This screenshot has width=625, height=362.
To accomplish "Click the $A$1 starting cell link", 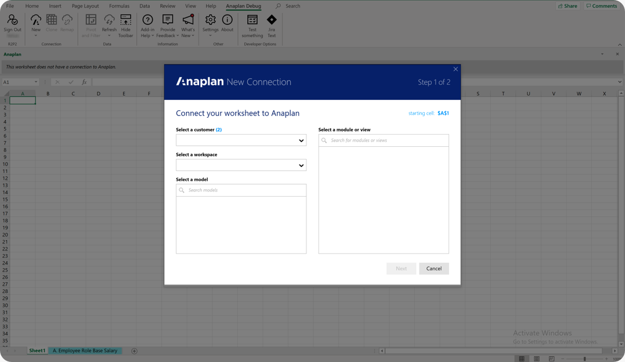I will (x=443, y=113).
